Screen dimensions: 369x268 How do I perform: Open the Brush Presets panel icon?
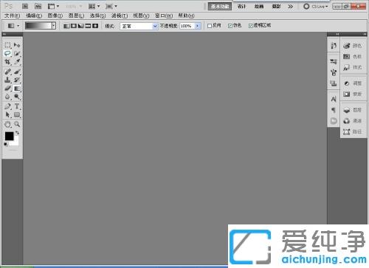(334, 61)
